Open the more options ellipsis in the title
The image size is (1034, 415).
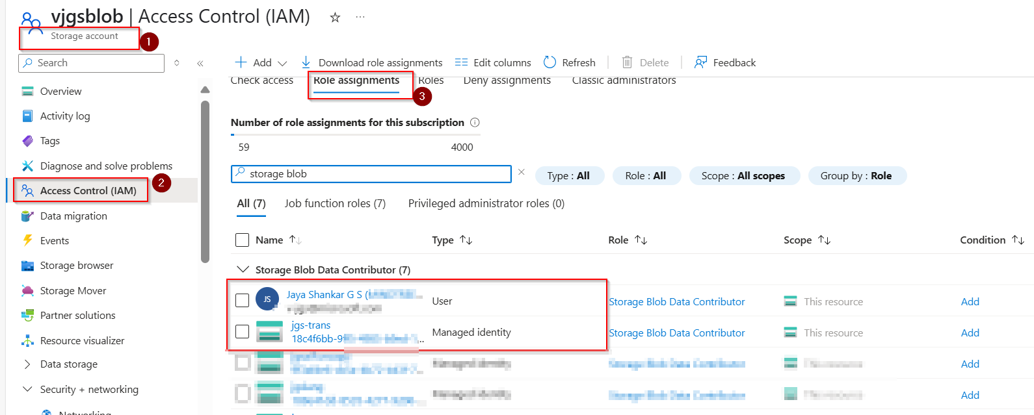360,18
